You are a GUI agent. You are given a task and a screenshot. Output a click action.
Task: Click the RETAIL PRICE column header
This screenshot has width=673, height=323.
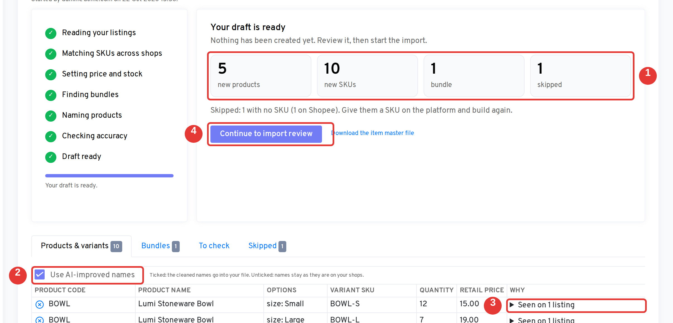482,290
